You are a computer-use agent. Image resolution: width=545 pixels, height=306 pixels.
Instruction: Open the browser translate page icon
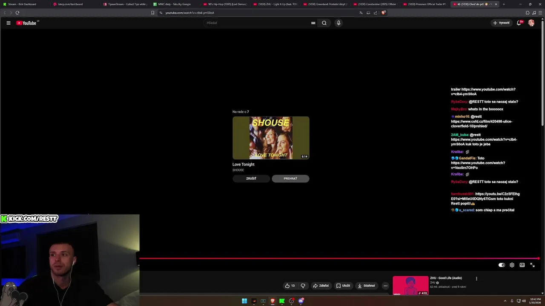pyautogui.click(x=361, y=13)
